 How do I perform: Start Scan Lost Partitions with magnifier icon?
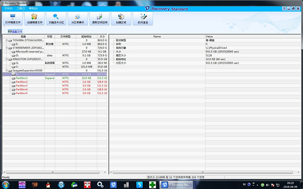point(56,19)
